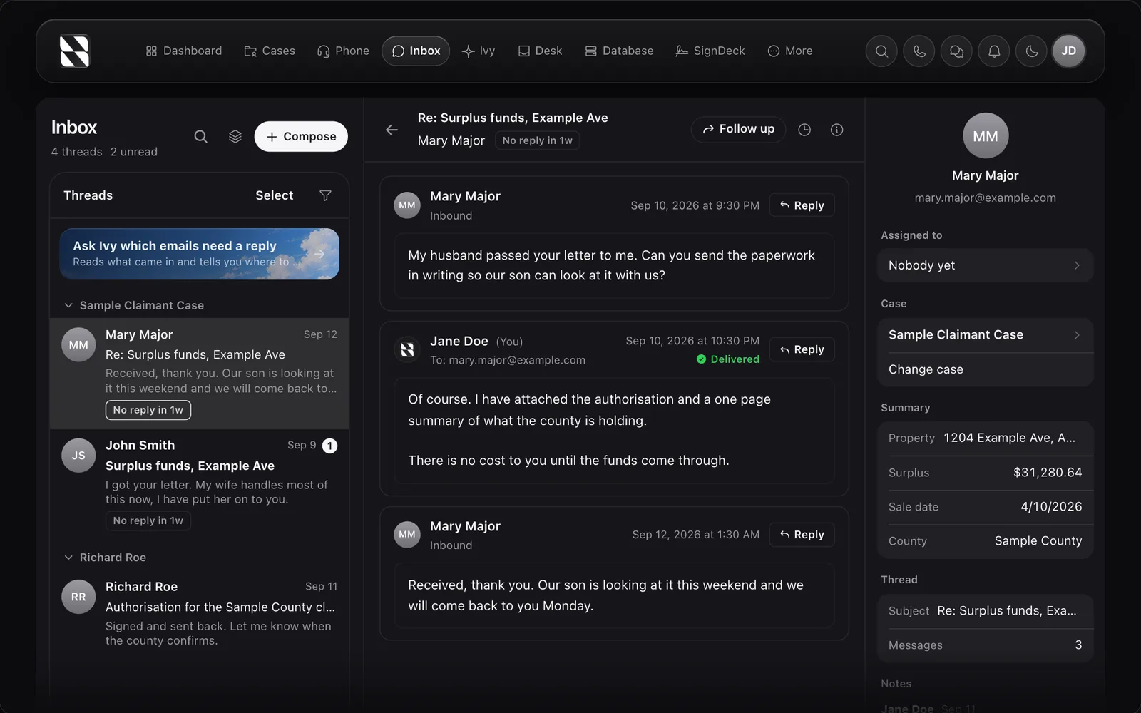Click Select in the Threads header

[x=275, y=195]
